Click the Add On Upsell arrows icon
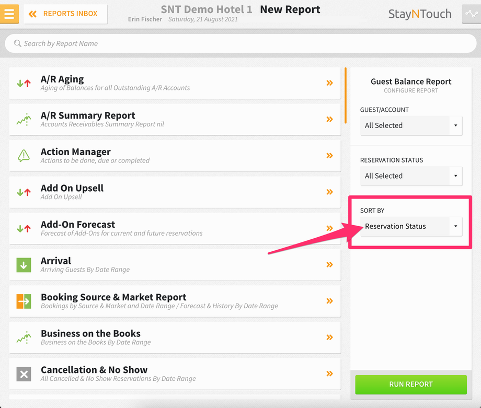This screenshot has height=408, width=481. point(24,192)
